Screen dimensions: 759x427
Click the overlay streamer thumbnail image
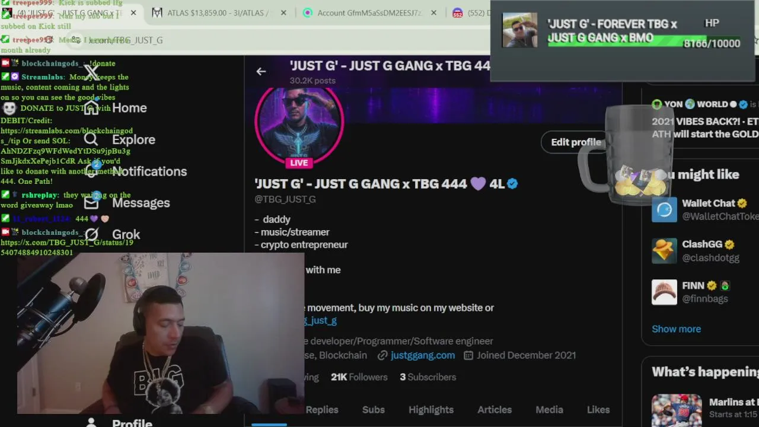(x=519, y=30)
